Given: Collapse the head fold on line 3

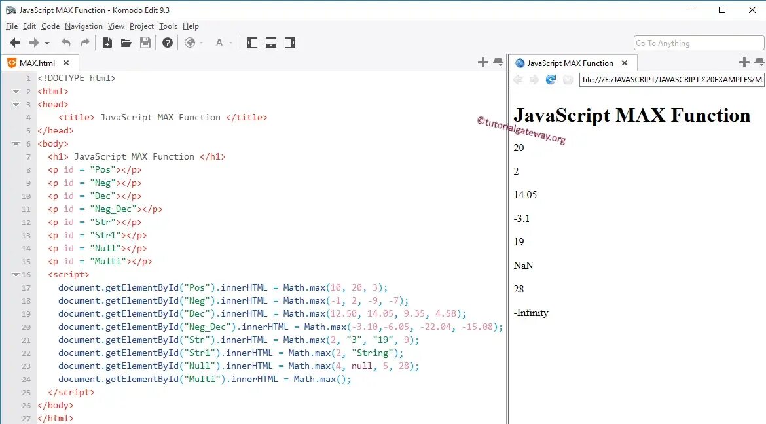Looking at the screenshot, I should click(x=16, y=105).
